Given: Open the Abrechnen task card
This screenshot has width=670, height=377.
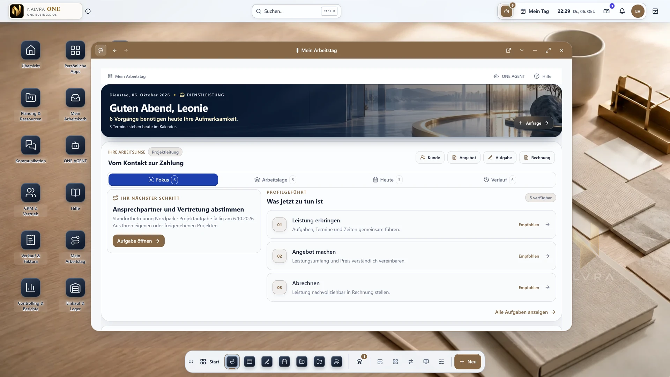Looking at the screenshot, I should pos(411,287).
